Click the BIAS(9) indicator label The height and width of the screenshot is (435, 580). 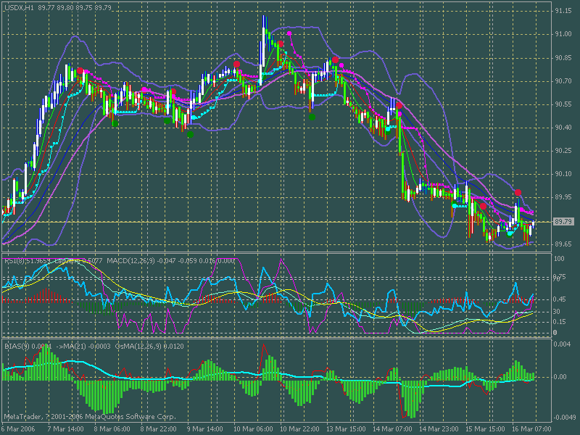[16, 347]
